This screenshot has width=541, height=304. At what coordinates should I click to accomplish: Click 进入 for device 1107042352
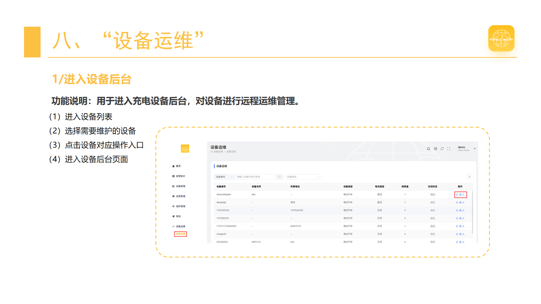click(460, 210)
